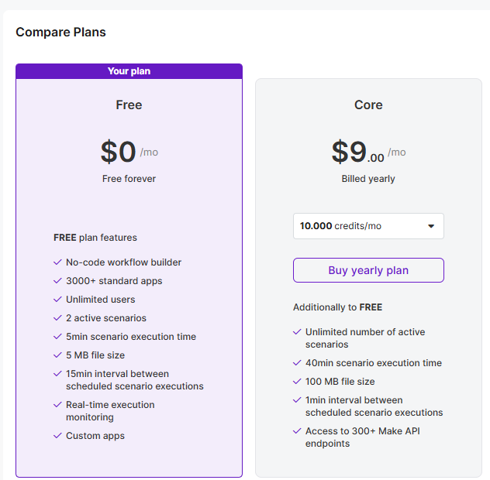Click checkmark beside 5 MB file size
The width and height of the screenshot is (490, 480).
[x=57, y=355]
